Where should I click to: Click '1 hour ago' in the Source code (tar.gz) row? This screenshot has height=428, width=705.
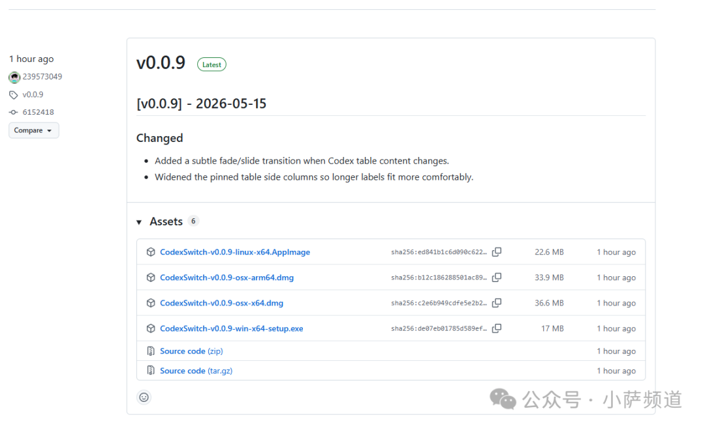(x=616, y=371)
